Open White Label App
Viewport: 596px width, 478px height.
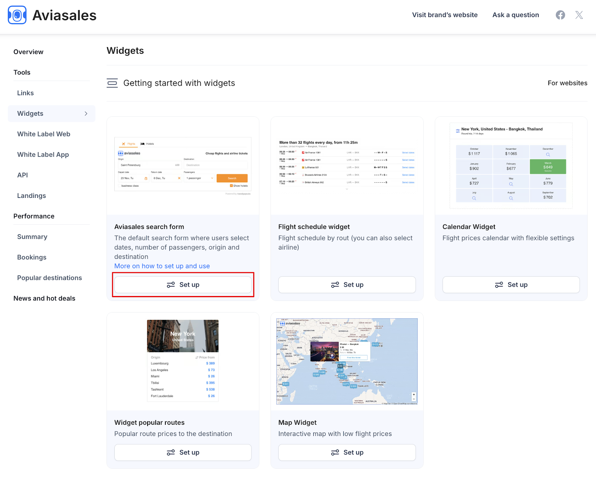pos(43,154)
